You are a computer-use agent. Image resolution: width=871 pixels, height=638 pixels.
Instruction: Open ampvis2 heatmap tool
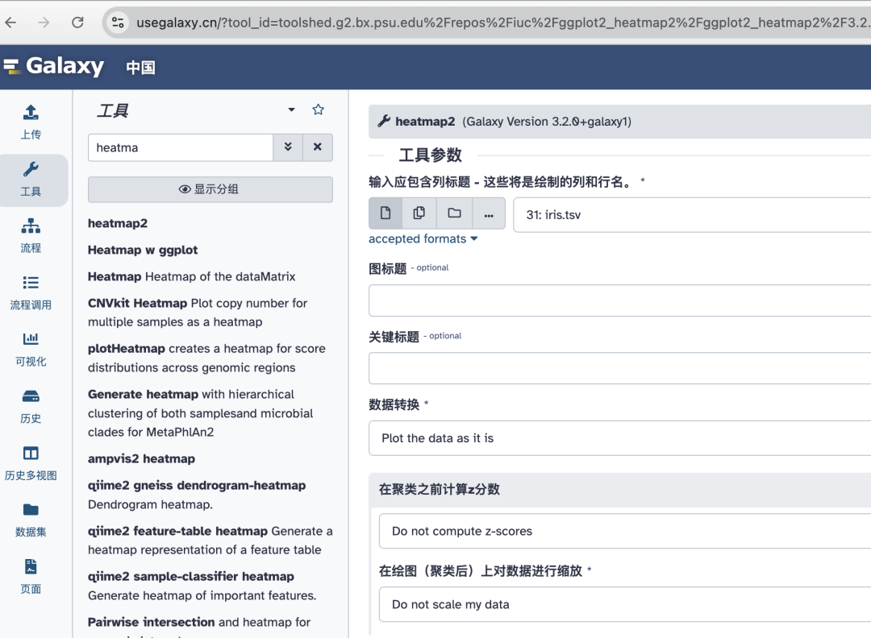(x=142, y=459)
